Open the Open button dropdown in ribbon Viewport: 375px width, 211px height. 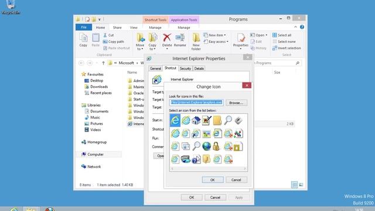(x=266, y=35)
